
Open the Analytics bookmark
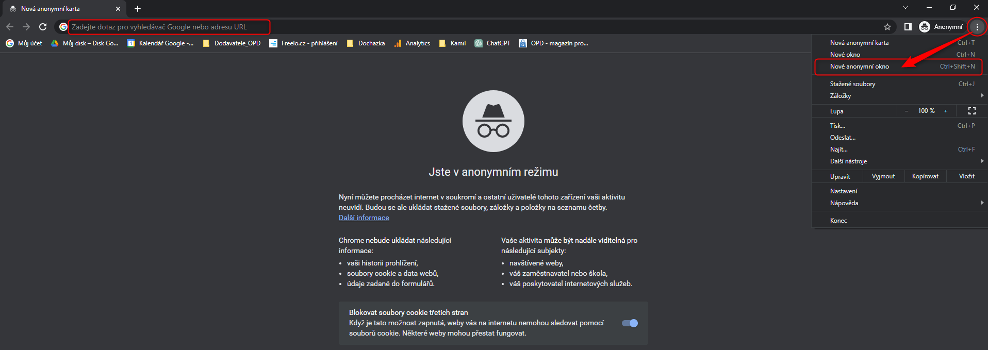coord(412,43)
